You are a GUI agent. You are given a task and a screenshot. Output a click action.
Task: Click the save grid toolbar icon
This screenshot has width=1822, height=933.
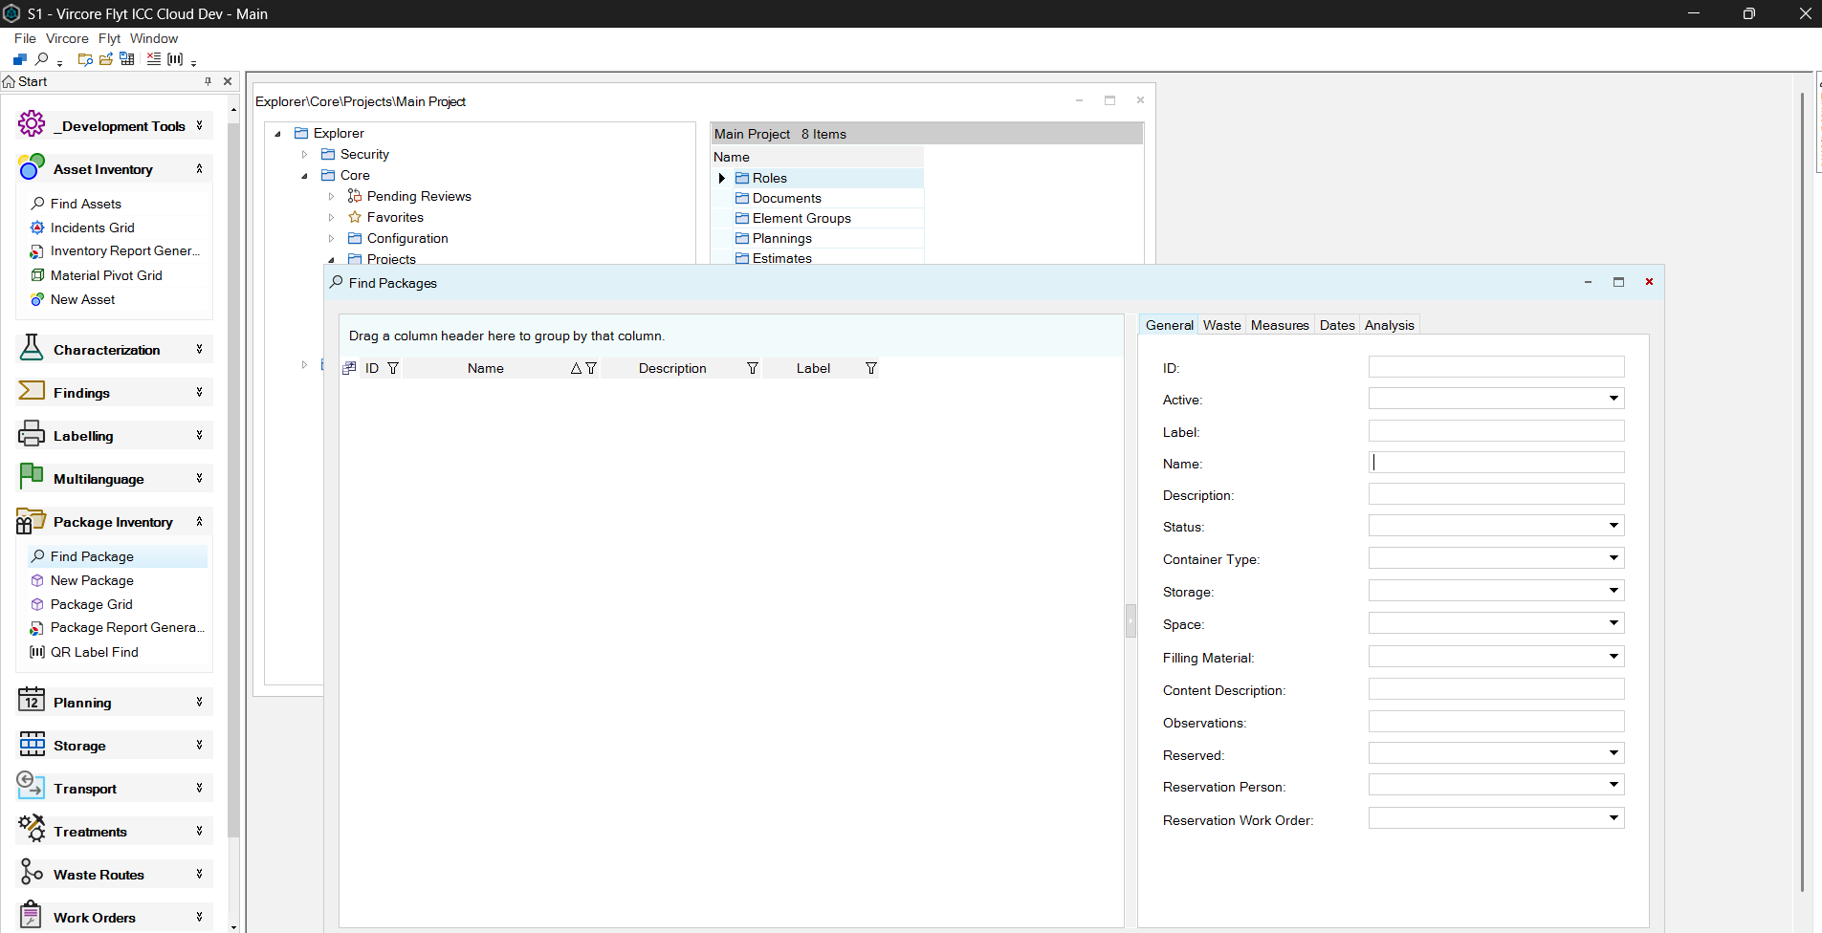(x=127, y=59)
